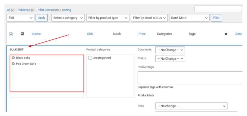Toggle the select-all products checkbox
The height and width of the screenshot is (116, 247).
11,34
